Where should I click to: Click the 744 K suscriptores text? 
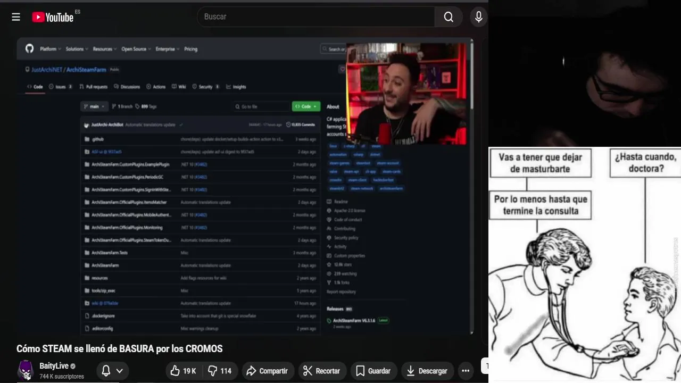coord(62,377)
